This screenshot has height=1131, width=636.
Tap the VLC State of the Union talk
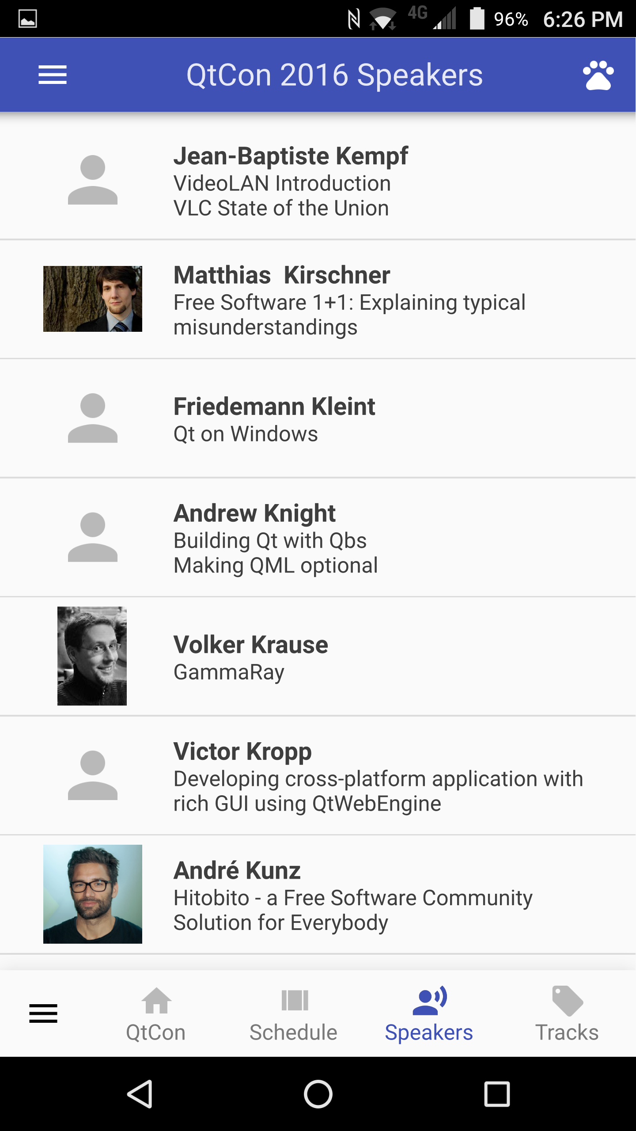pyautogui.click(x=281, y=209)
